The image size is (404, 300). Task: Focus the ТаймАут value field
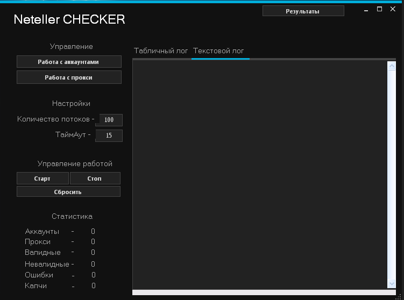point(109,135)
